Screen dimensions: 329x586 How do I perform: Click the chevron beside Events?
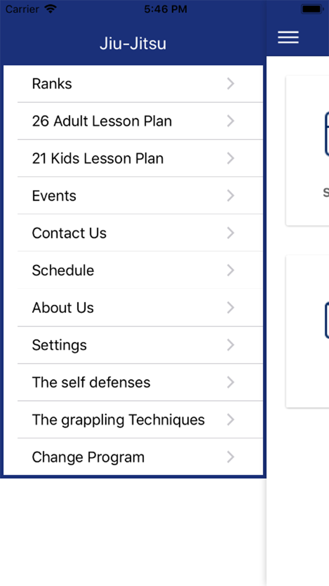[x=231, y=196]
